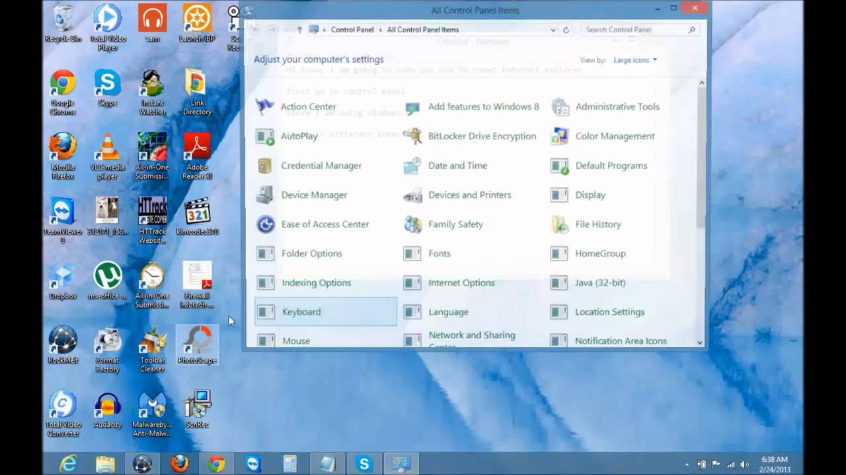The width and height of the screenshot is (846, 475).
Task: Open the BitLocker Drive Encryption icon
Action: pos(412,137)
